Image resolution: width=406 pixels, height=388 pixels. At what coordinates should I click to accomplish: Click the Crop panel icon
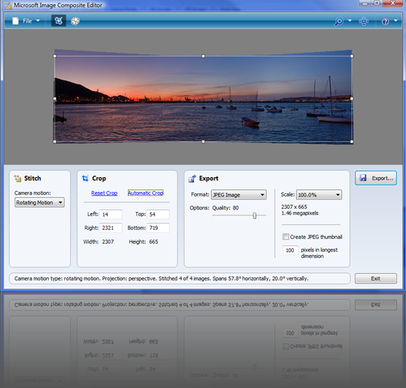(85, 178)
